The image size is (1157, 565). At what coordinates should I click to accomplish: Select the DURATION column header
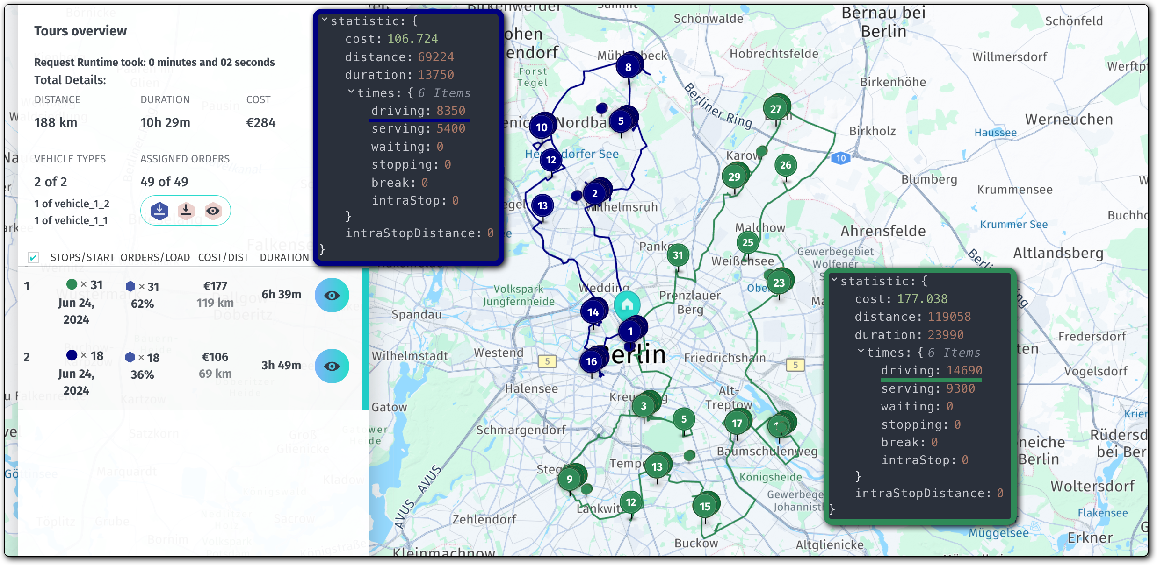[x=284, y=257]
